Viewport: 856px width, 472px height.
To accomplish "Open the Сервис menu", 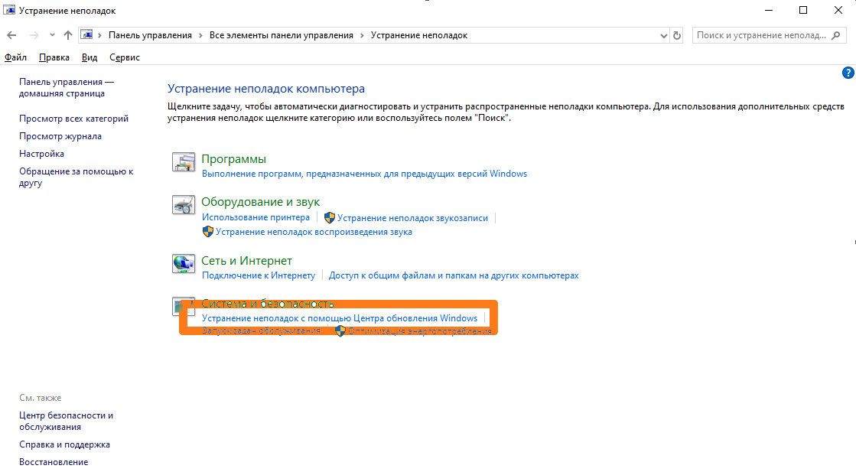I will [x=125, y=57].
